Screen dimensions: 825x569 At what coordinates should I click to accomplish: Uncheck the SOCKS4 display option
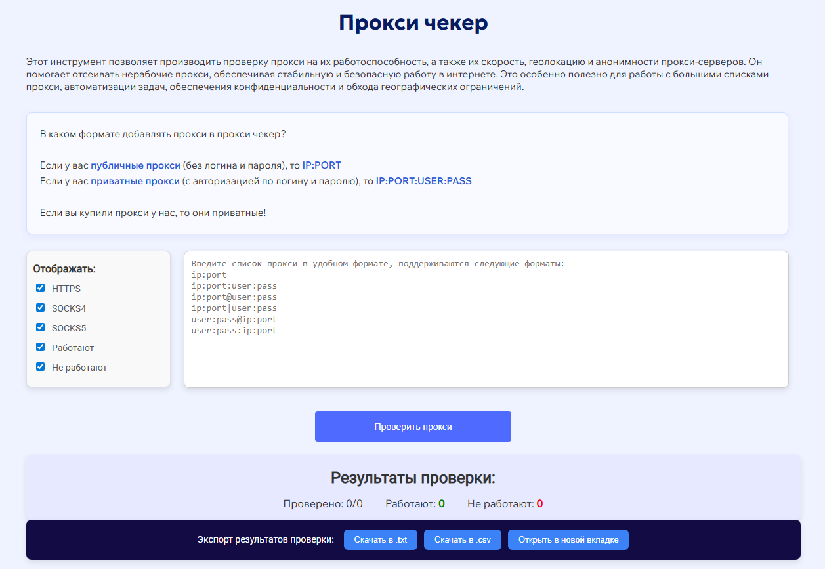click(41, 308)
